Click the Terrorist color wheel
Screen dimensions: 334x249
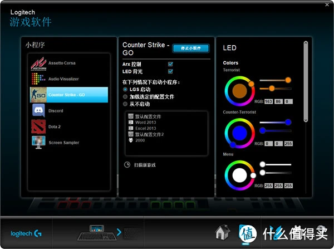(x=239, y=91)
